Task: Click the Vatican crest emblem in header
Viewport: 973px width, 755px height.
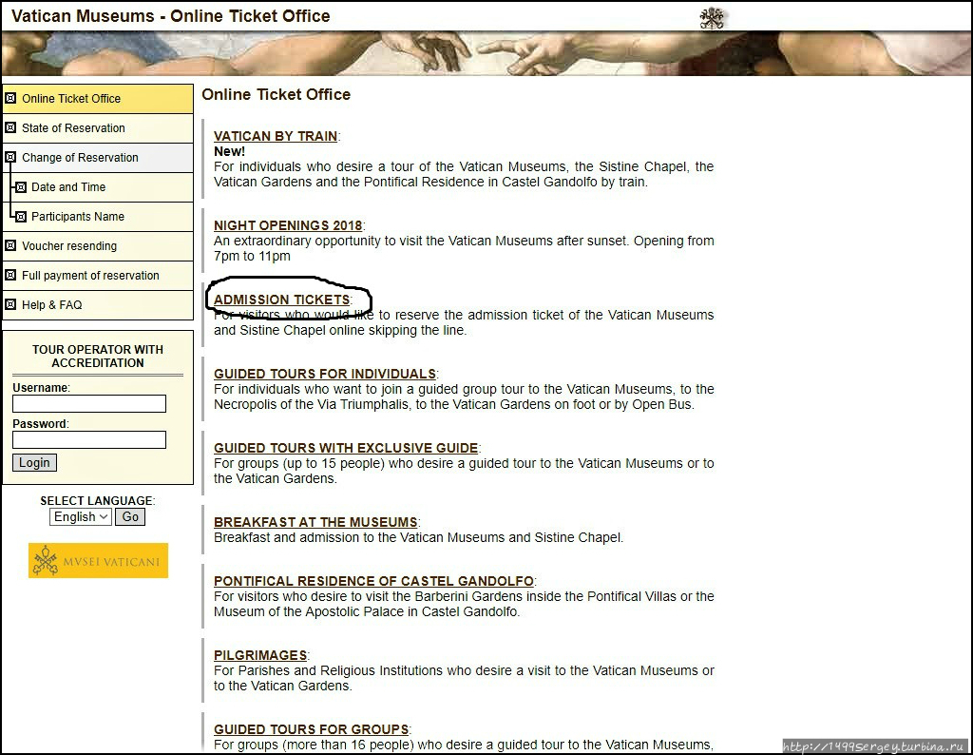Action: (x=712, y=18)
